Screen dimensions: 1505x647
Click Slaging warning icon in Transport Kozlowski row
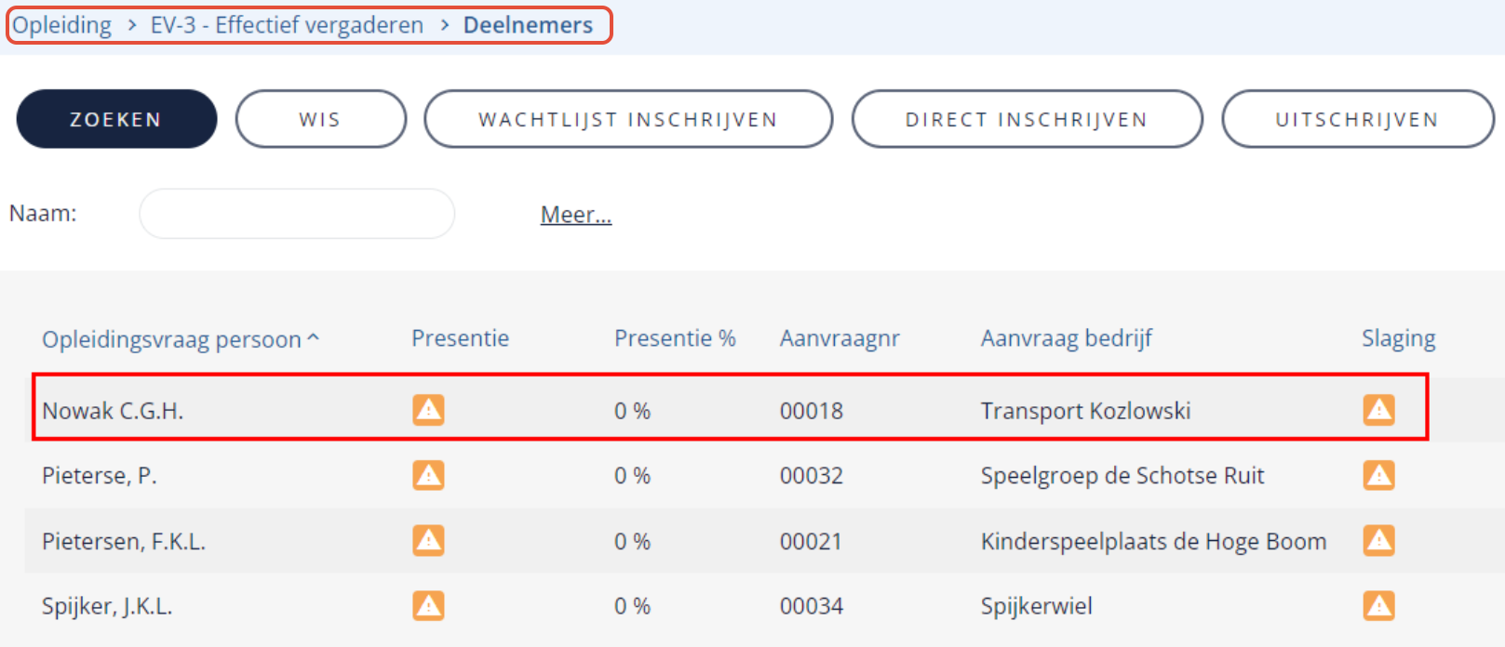pos(1378,409)
